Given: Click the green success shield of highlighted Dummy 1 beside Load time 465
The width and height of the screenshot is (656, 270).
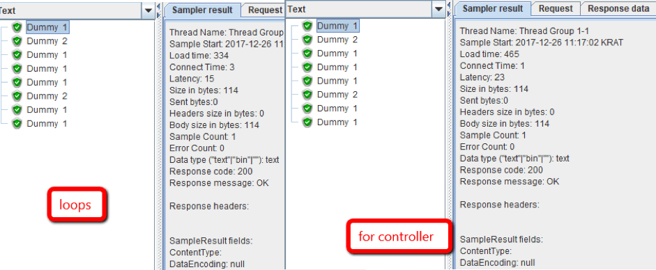Looking at the screenshot, I should pyautogui.click(x=307, y=26).
